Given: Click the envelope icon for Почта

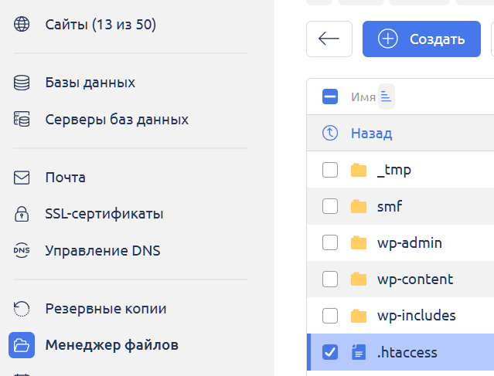Looking at the screenshot, I should pyautogui.click(x=22, y=178).
